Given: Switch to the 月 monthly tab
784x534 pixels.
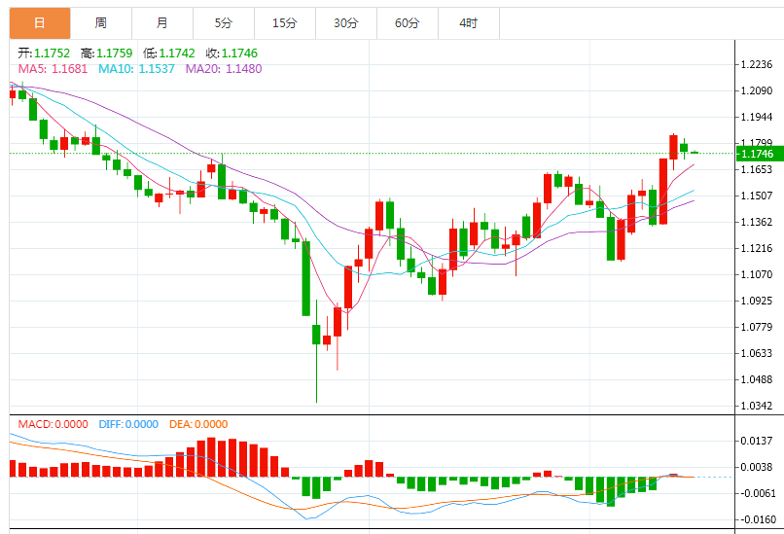Looking at the screenshot, I should click(162, 23).
